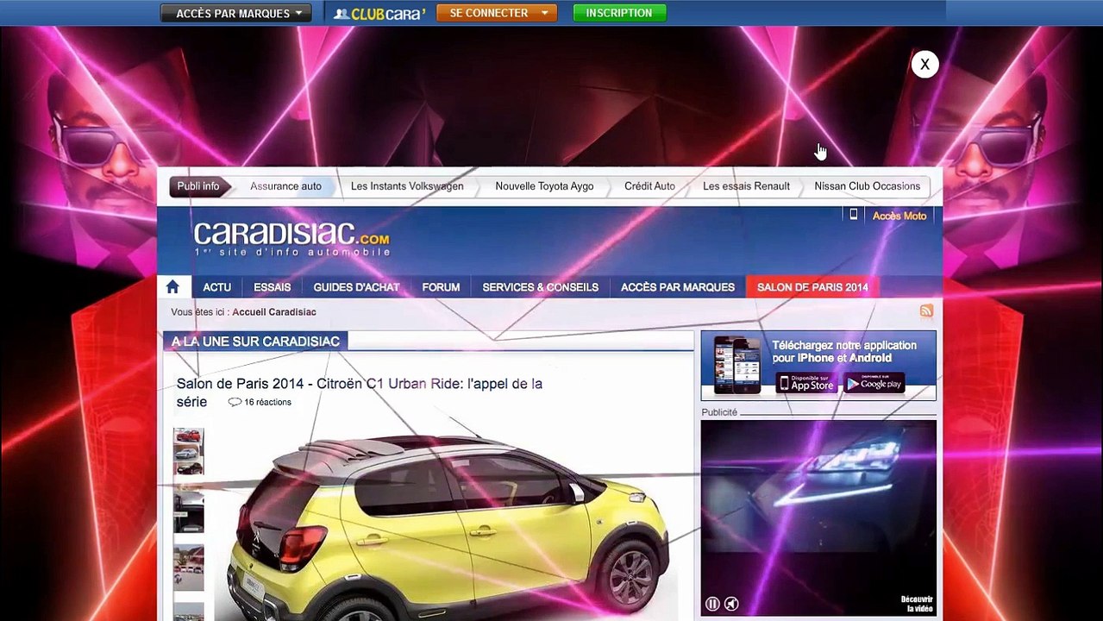Select the second dark thumbnail in the gallery strip
The width and height of the screenshot is (1103, 621).
pos(188,510)
